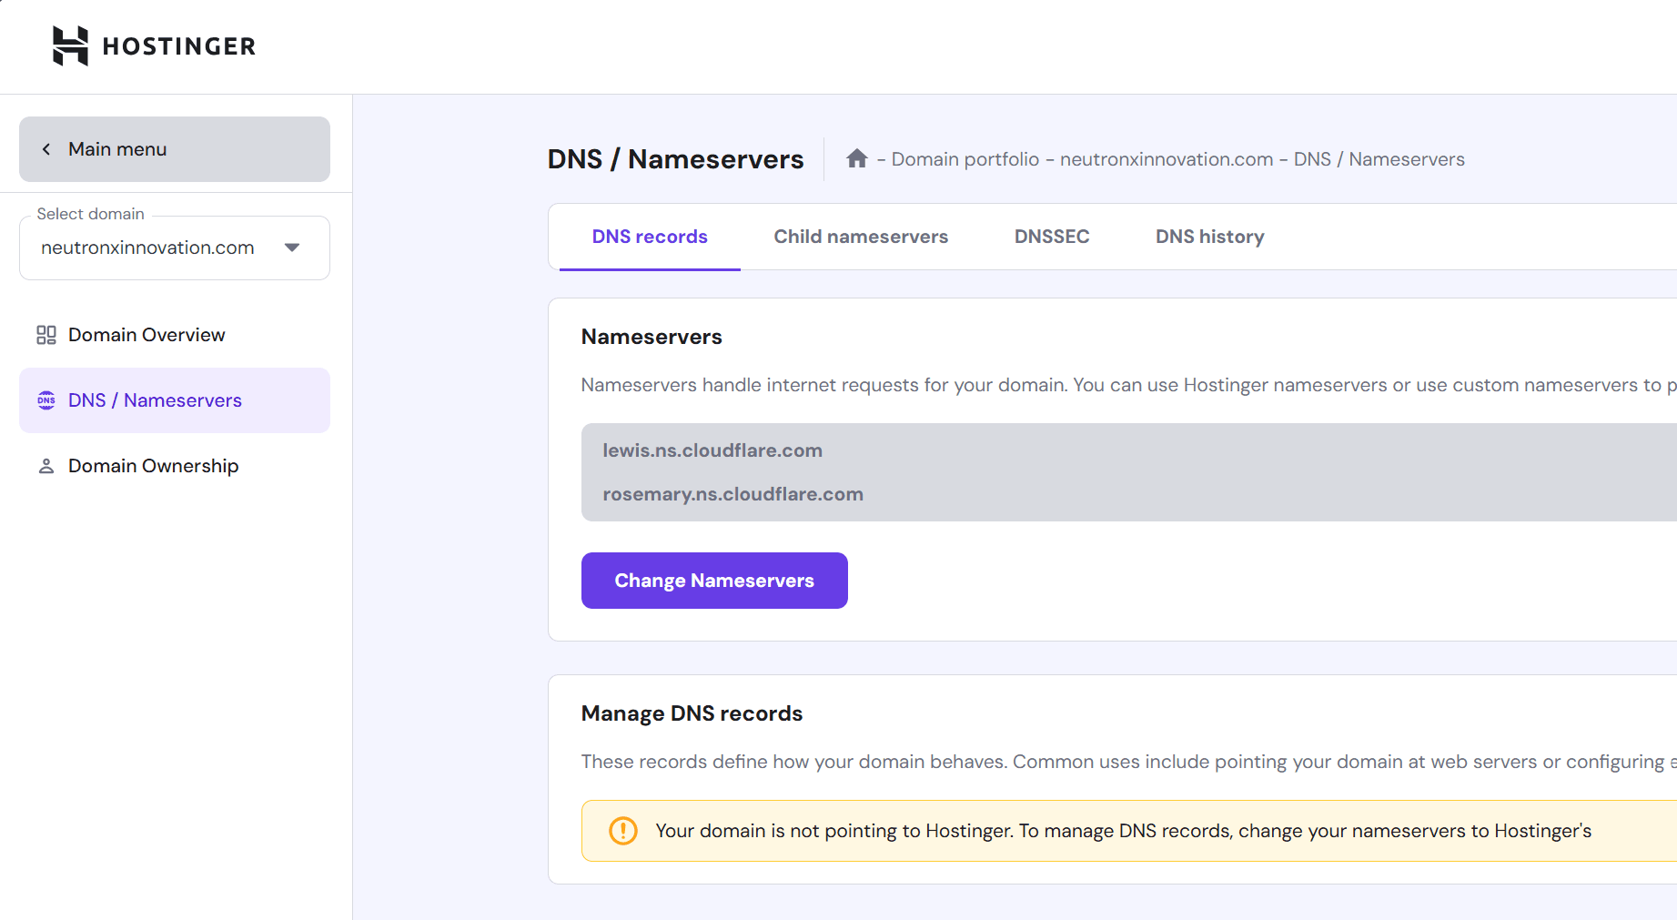Switch to the Child nameservers tab

tap(861, 236)
